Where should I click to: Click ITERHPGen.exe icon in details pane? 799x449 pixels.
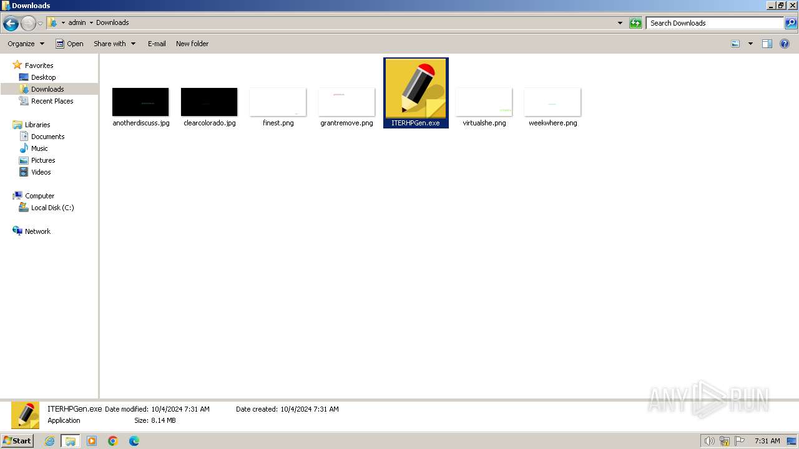tap(26, 415)
